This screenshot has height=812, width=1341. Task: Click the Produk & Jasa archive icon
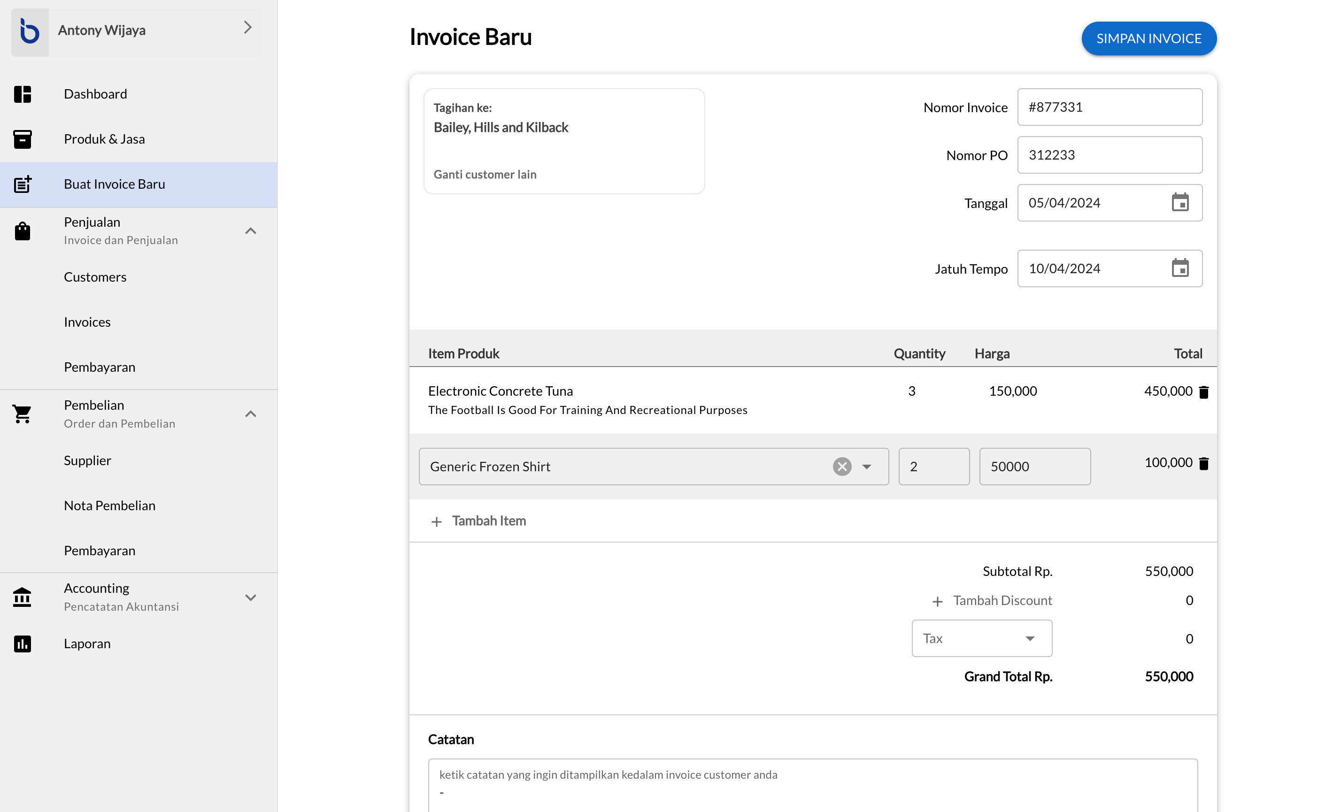point(23,139)
